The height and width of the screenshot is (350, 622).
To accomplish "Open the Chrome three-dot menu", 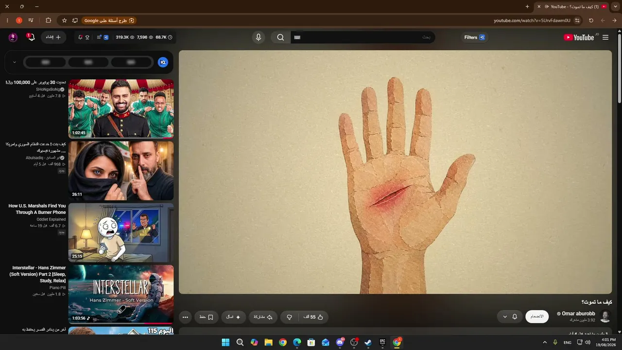I will point(7,20).
